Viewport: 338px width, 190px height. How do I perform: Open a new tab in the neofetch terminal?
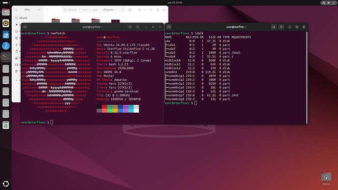pos(25,27)
